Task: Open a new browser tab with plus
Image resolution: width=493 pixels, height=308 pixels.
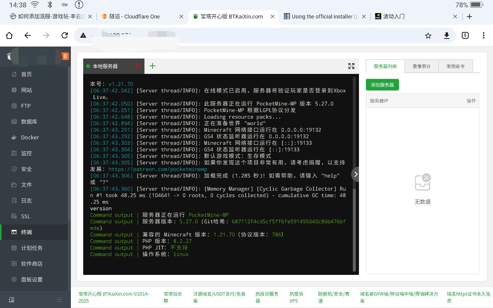Action: 469,17
